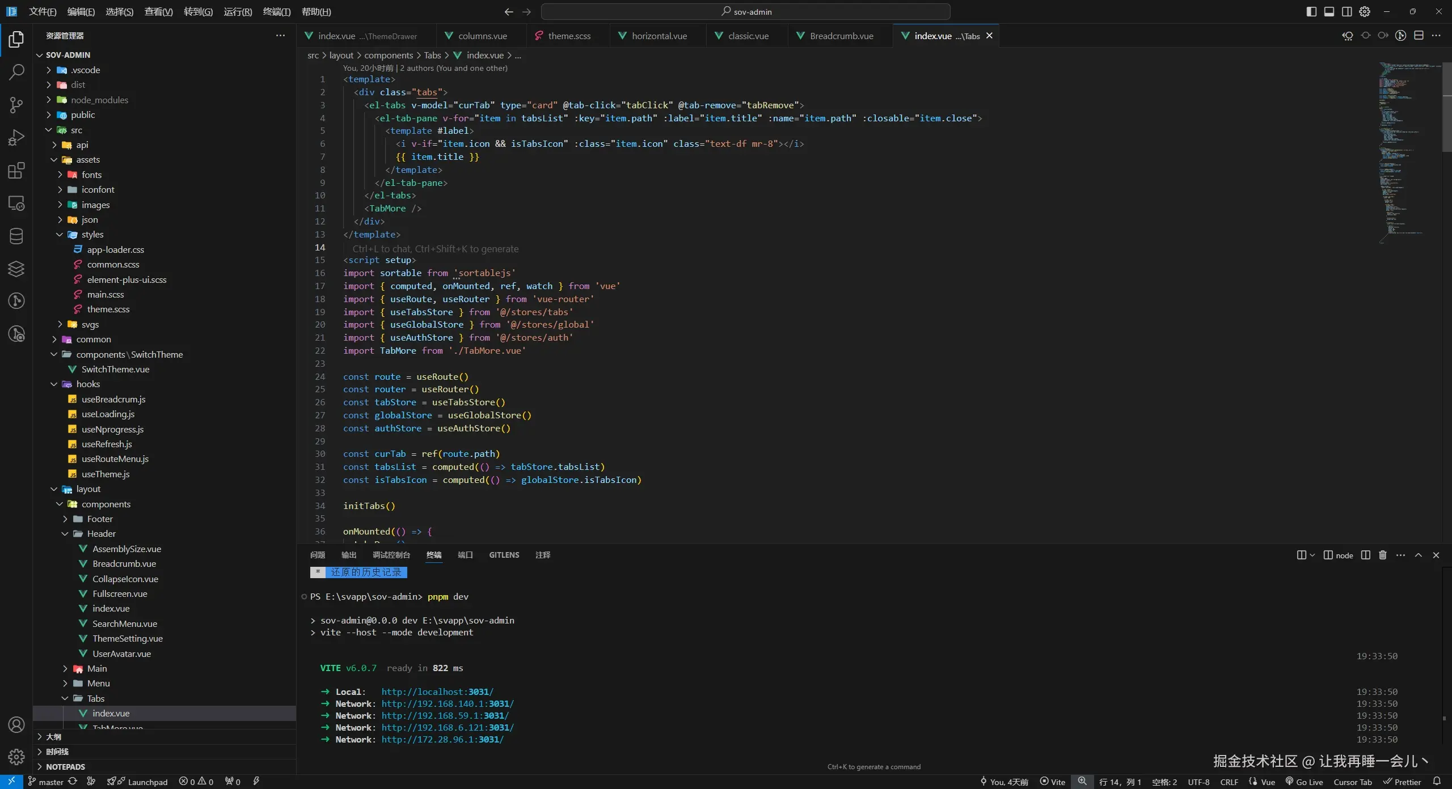Expand the node_modules folder
The image size is (1452, 789).
coord(99,100)
